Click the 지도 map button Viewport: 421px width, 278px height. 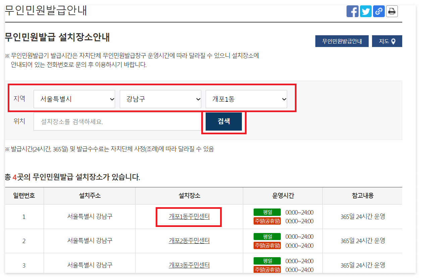pos(387,41)
